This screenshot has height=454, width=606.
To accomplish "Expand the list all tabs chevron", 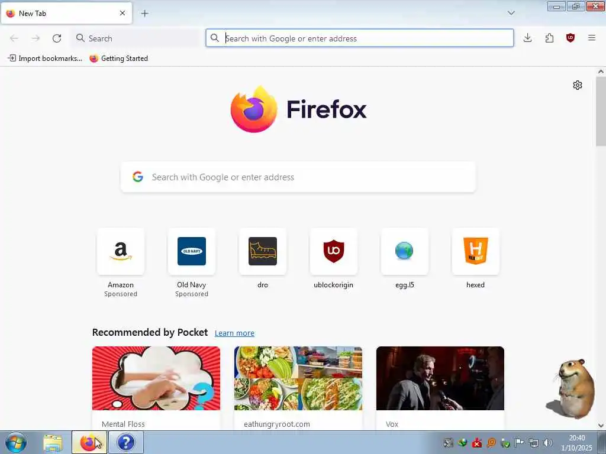I will [511, 13].
